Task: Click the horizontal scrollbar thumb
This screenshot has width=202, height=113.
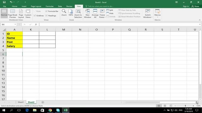Action: click(x=178, y=102)
